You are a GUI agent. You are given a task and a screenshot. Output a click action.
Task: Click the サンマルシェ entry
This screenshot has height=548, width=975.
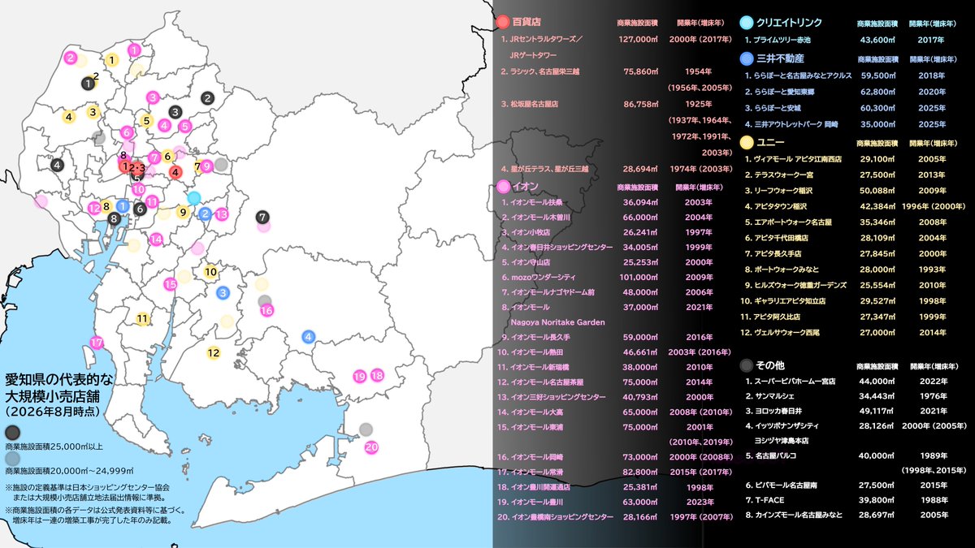[x=770, y=396]
